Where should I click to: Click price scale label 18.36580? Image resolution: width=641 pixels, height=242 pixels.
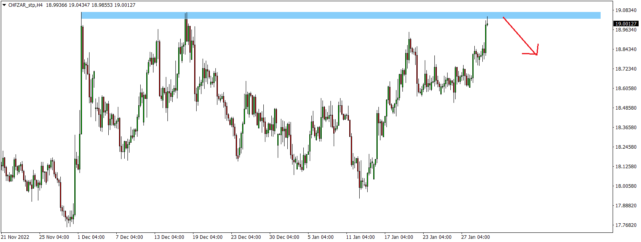(x=626, y=128)
